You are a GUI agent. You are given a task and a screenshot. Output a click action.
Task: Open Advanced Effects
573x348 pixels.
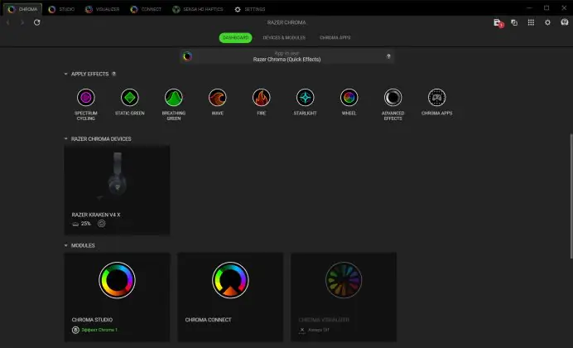[x=392, y=98]
